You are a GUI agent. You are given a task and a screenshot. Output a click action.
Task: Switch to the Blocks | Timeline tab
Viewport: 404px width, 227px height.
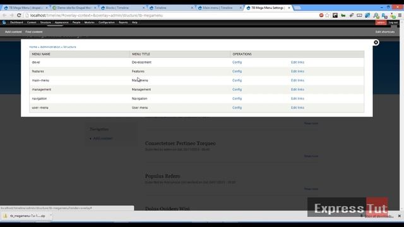pos(122,8)
